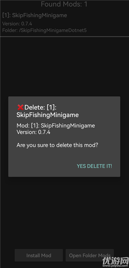Image resolution: width=129 pixels, height=268 pixels.
Task: Click the Found Mods: 1 header
Action: coord(64,4)
